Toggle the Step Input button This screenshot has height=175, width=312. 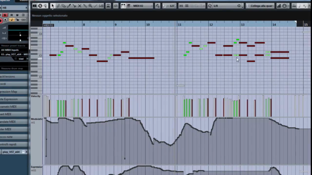tap(294, 6)
